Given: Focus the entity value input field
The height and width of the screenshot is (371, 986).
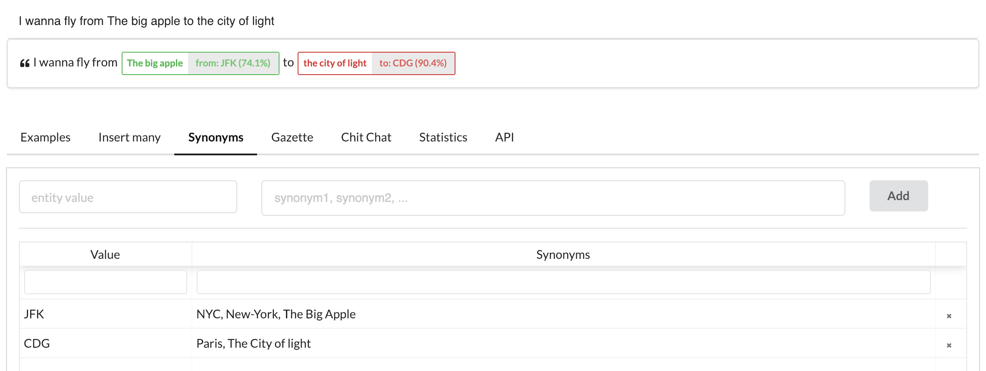Looking at the screenshot, I should point(128,197).
